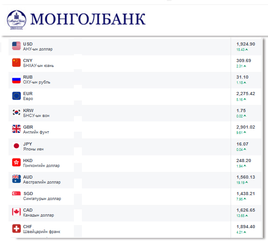Viewport: 268px width, 246px height.
Task: Click the Japan flag icon
Action: (16, 146)
